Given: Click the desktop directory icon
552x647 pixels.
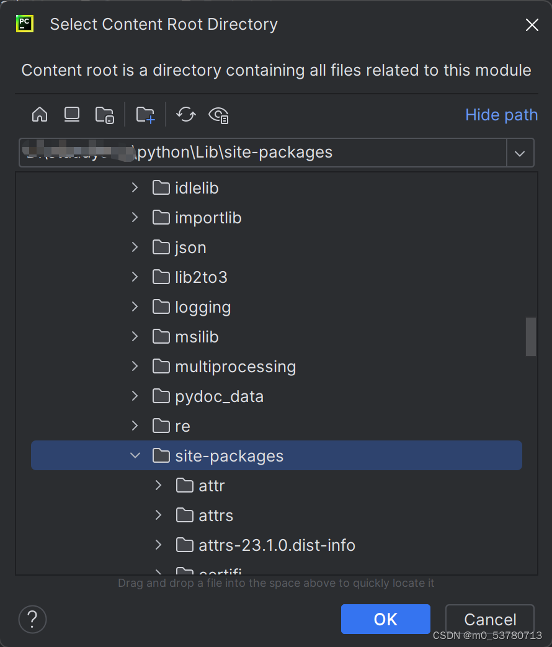Looking at the screenshot, I should [72, 115].
